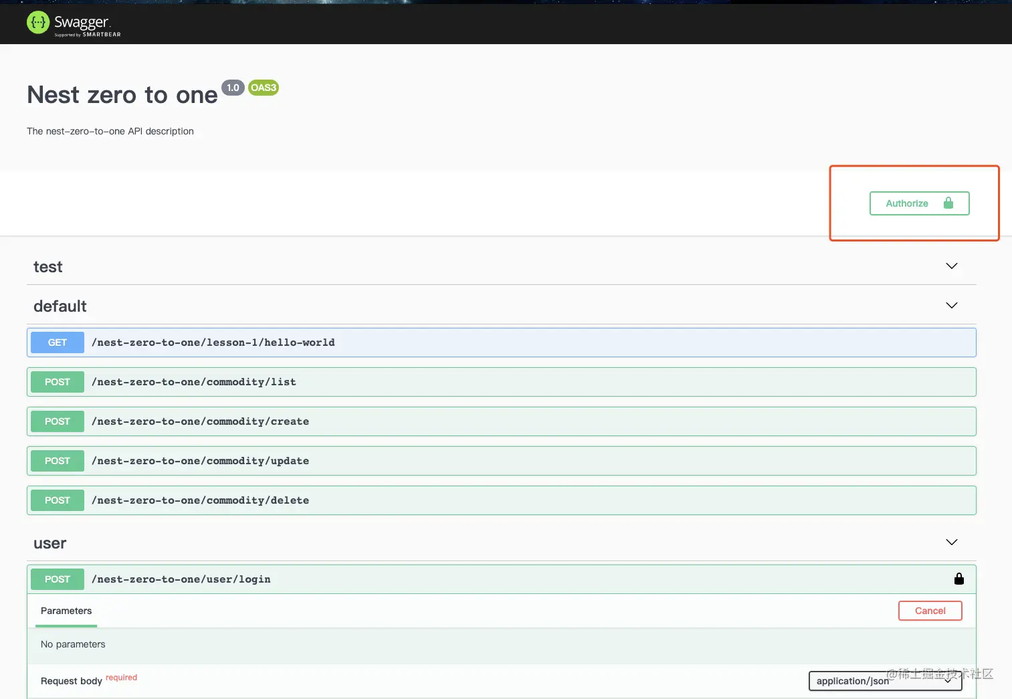Click the POST badge on commodity/delete
Screen dimensions: 1012x699
tap(58, 500)
